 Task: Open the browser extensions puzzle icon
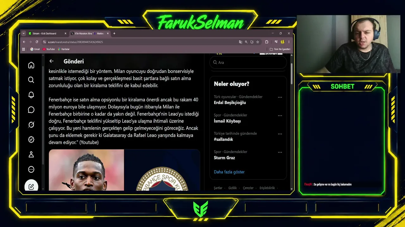266,42
